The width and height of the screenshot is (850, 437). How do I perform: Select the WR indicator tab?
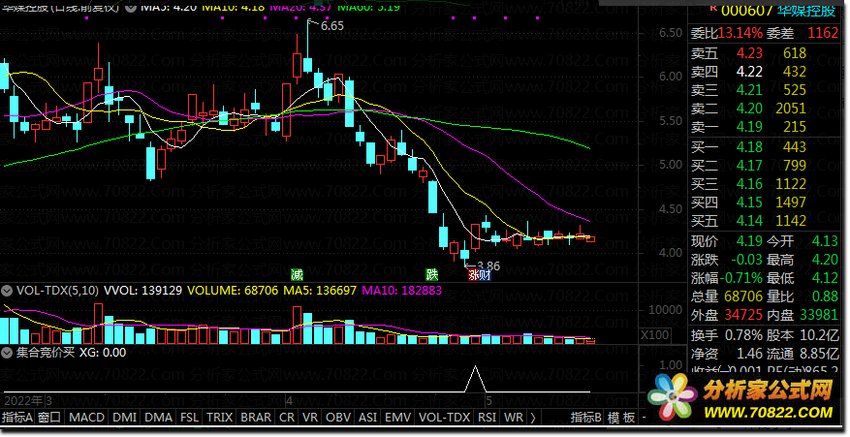pyautogui.click(x=514, y=418)
